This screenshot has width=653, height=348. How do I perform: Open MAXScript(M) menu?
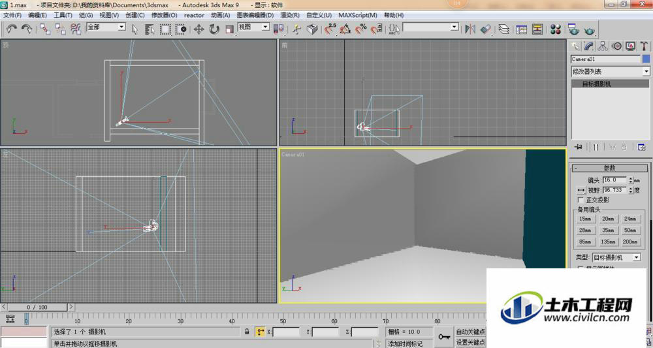coord(358,15)
